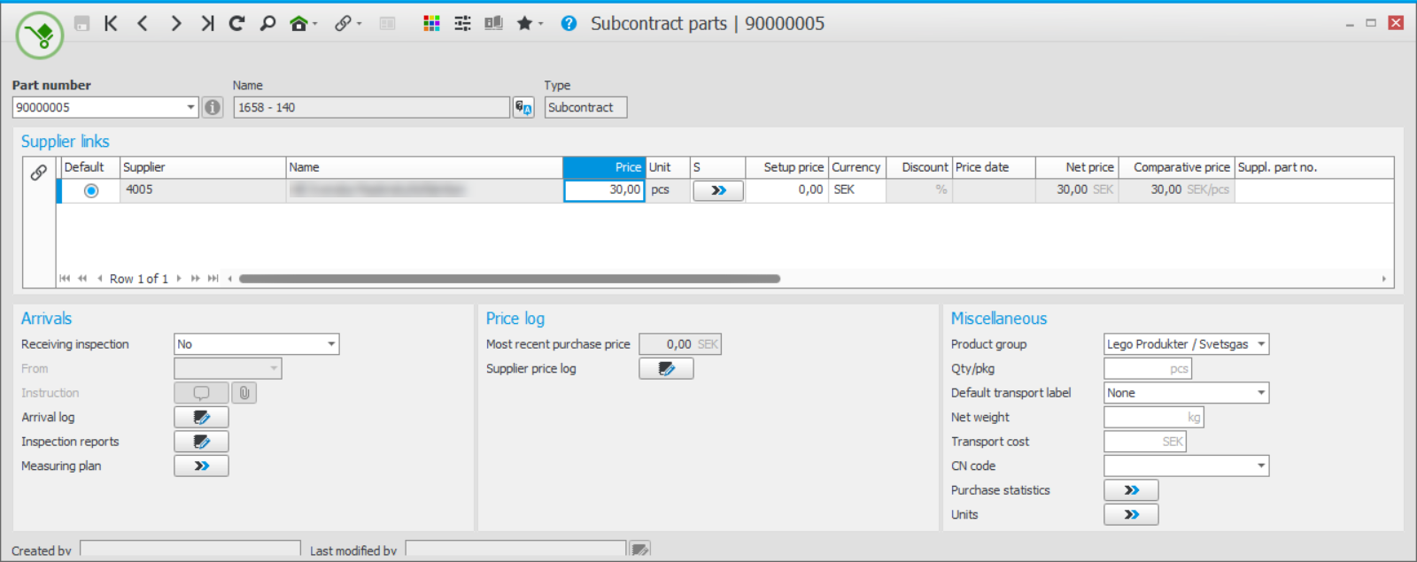
Task: Click the Supplier column header
Action: click(203, 167)
